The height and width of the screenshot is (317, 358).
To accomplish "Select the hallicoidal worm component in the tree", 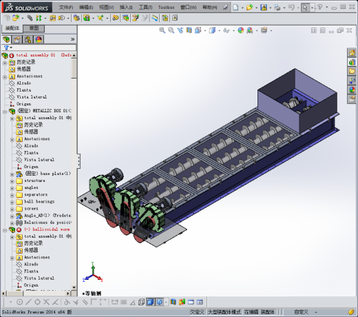I will [51, 229].
